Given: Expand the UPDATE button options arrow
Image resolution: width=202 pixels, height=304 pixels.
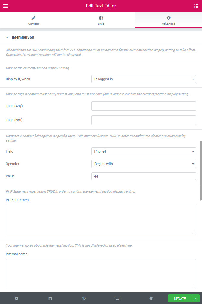Looking at the screenshot, I should coord(196,298).
